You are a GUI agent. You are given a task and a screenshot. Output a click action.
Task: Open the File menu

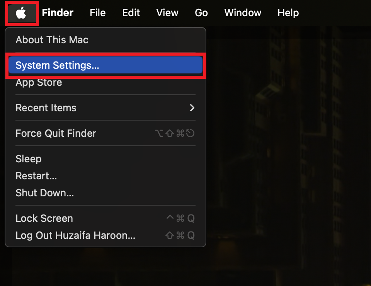point(97,13)
